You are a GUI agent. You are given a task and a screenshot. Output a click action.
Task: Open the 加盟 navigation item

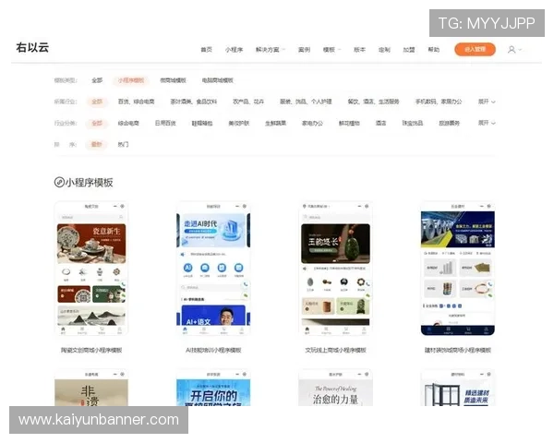tap(409, 50)
